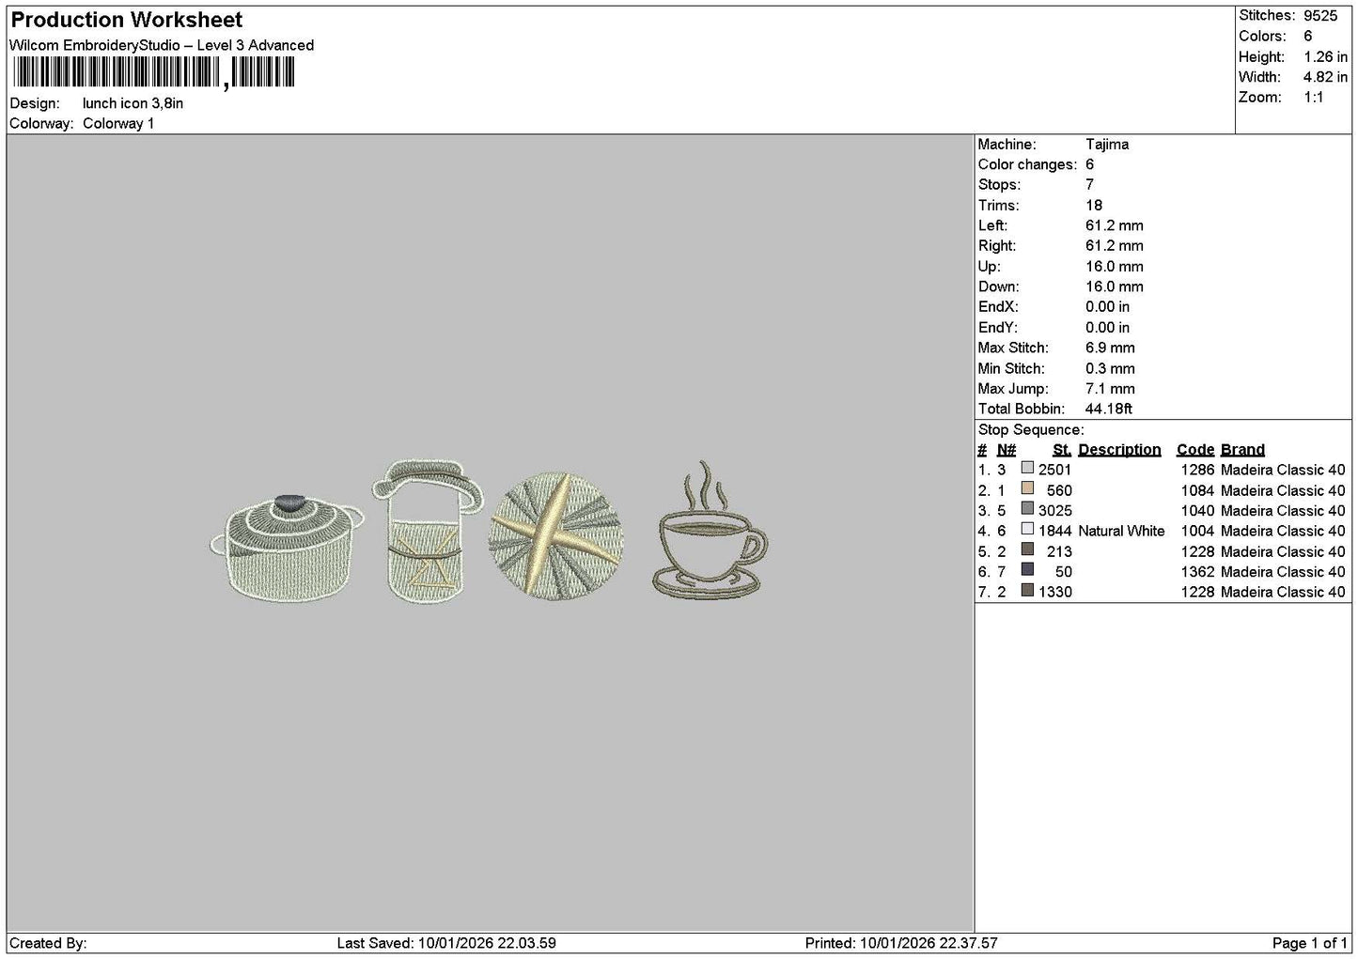Click the Trims value 18
This screenshot has width=1358, height=959.
(1094, 205)
